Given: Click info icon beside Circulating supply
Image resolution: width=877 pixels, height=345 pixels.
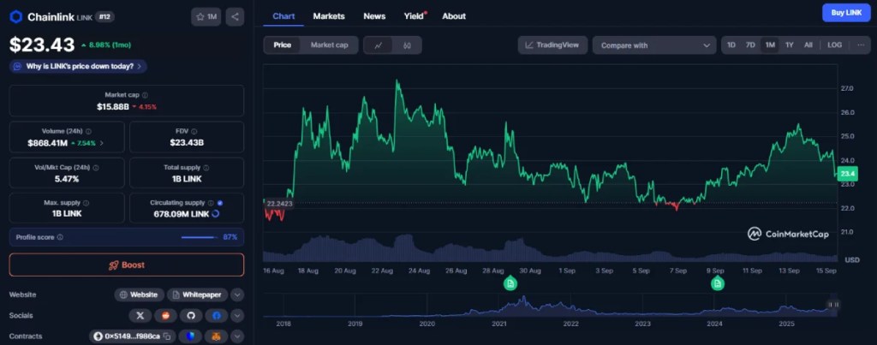Looking at the screenshot, I should (211, 203).
